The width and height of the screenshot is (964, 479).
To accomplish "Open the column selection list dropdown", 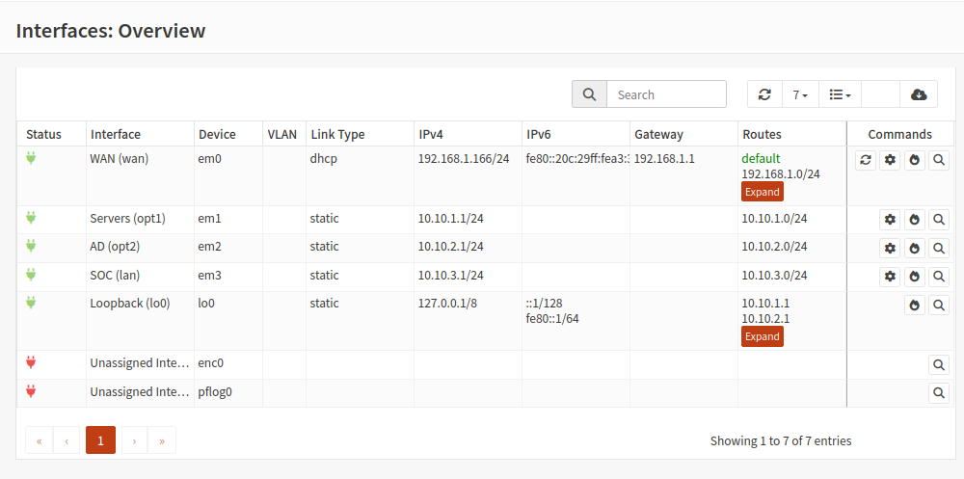I will pos(840,94).
